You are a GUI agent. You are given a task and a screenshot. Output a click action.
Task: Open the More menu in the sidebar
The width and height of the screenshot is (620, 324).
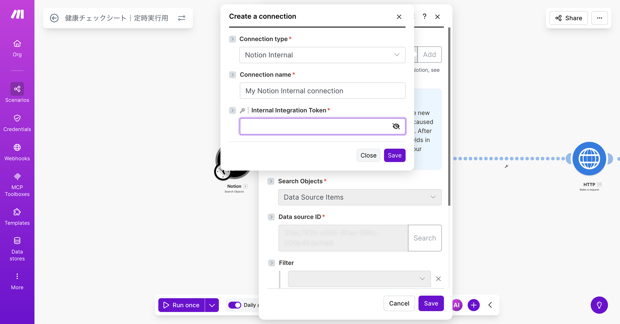(17, 281)
